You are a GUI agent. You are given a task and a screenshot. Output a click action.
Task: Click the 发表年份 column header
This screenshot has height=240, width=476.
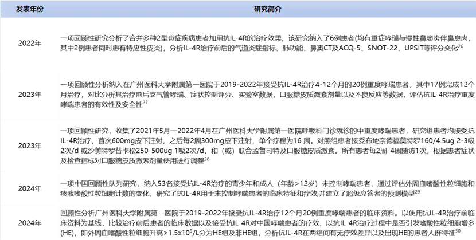[30, 9]
